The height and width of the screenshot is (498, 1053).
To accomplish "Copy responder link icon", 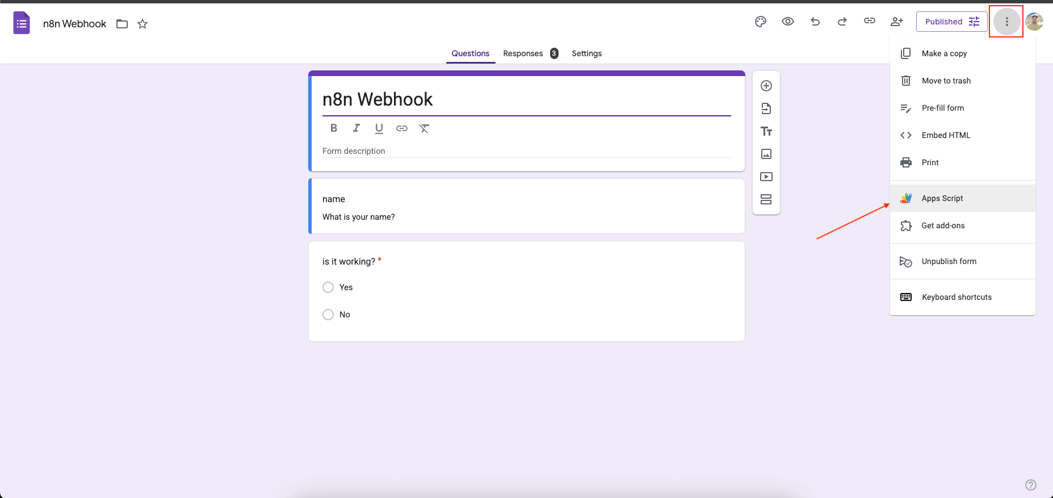I will point(870,21).
